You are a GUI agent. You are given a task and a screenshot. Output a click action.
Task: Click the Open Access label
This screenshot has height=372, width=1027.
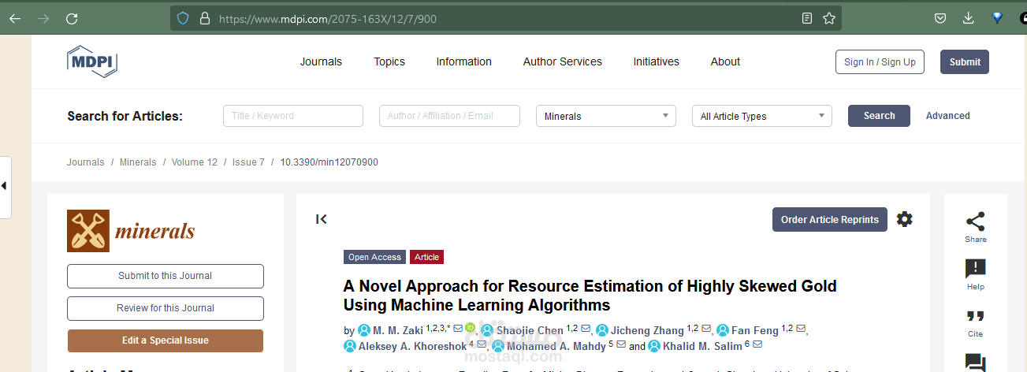pyautogui.click(x=375, y=257)
